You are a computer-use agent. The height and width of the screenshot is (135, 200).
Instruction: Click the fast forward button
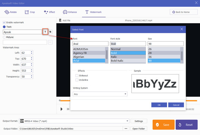tap(68, 109)
